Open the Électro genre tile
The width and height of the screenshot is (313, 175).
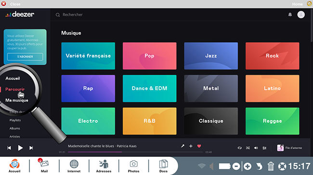click(x=88, y=121)
